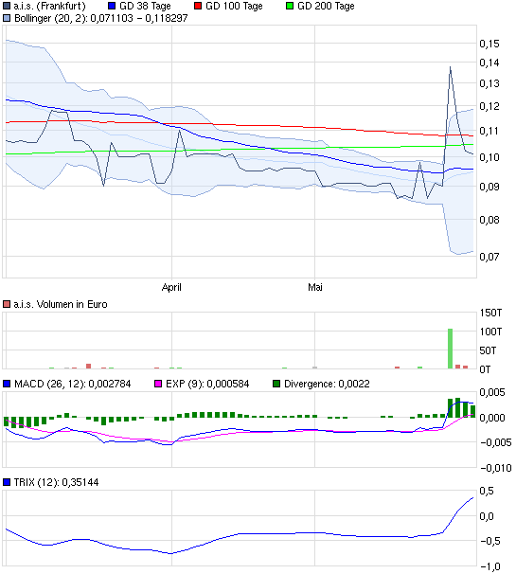
Task: Click the blue MACD legend swatch
Action: tap(7, 384)
